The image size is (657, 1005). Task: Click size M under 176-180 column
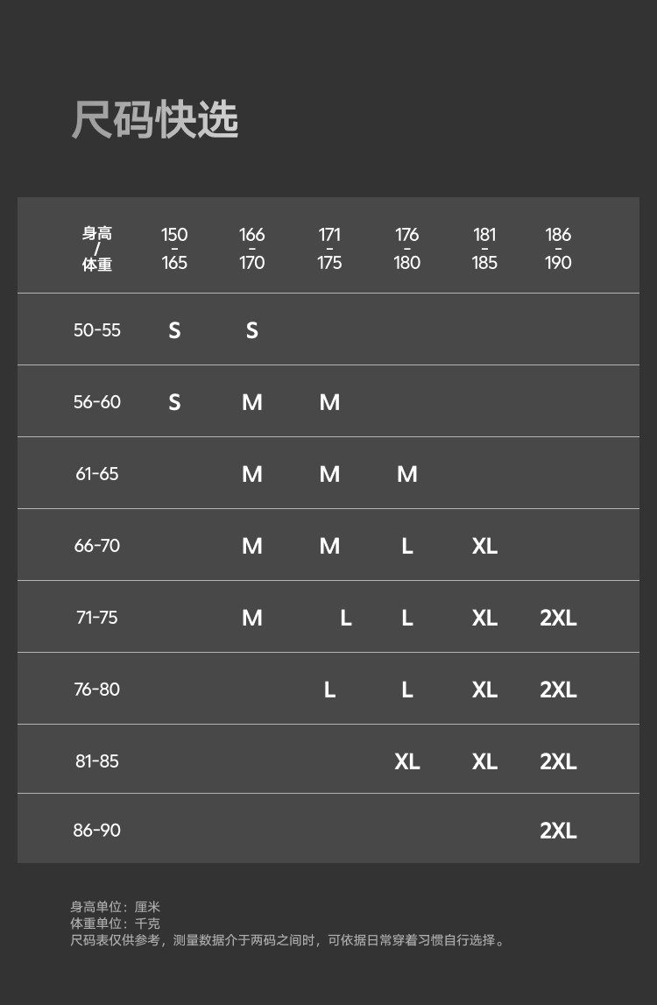point(407,474)
